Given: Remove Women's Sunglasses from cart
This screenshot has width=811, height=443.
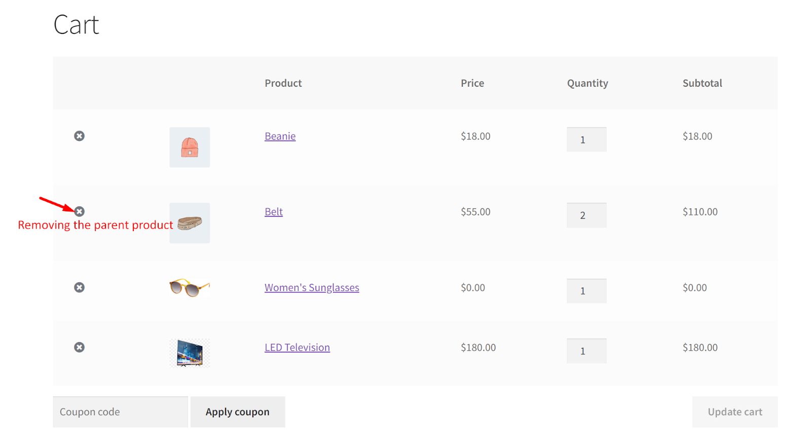Looking at the screenshot, I should tap(79, 287).
